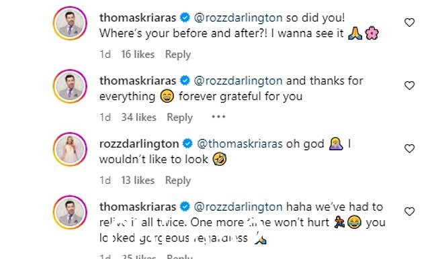Like the "so did you!" comment
The width and height of the screenshot is (426, 259).
409,22
